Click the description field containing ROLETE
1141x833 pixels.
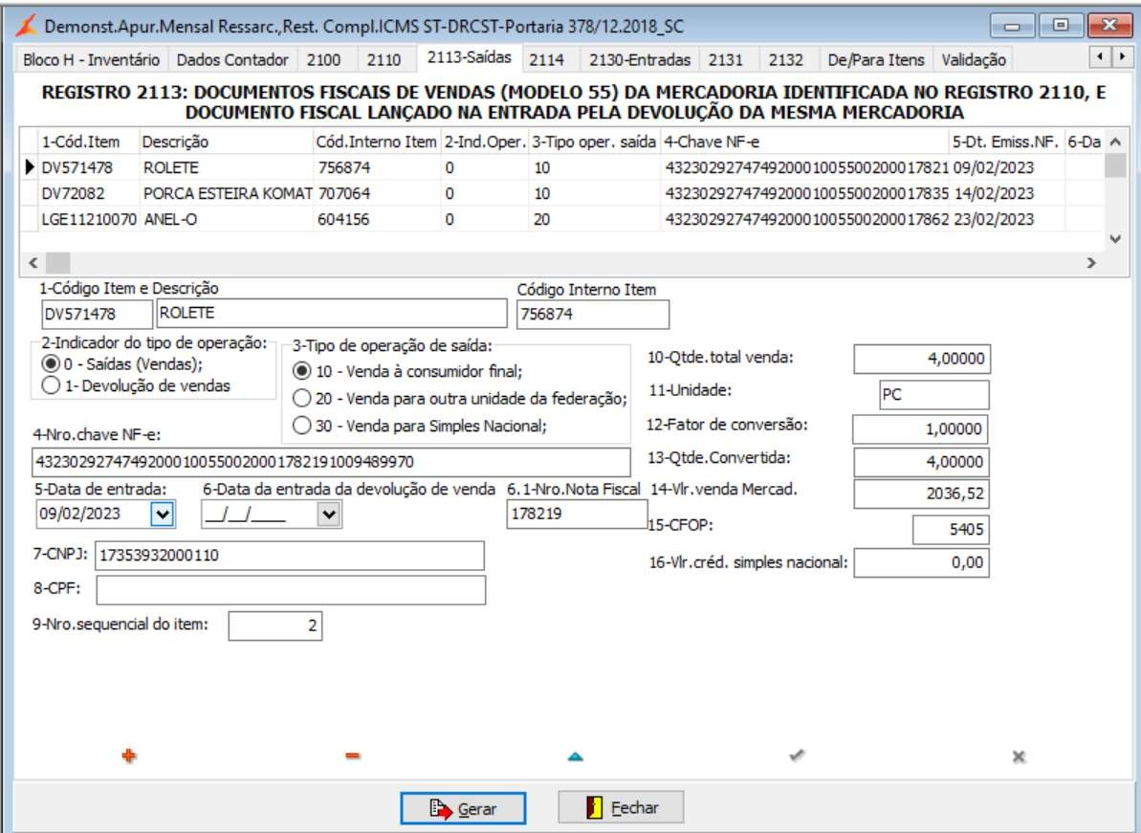point(332,313)
